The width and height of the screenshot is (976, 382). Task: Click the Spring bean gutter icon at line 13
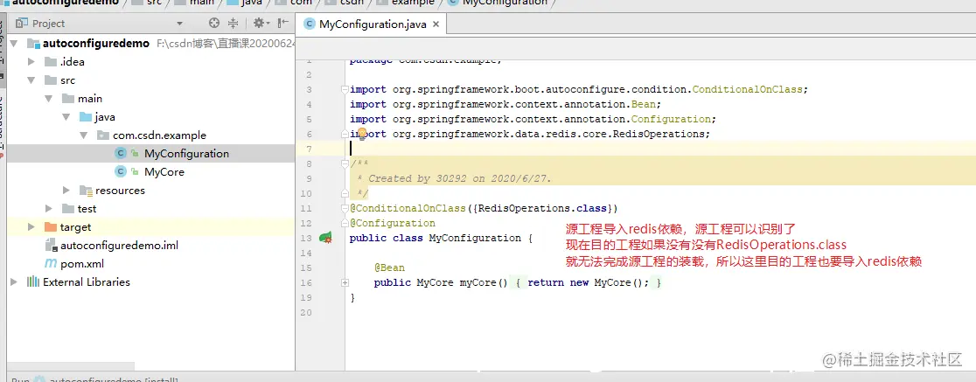point(325,238)
